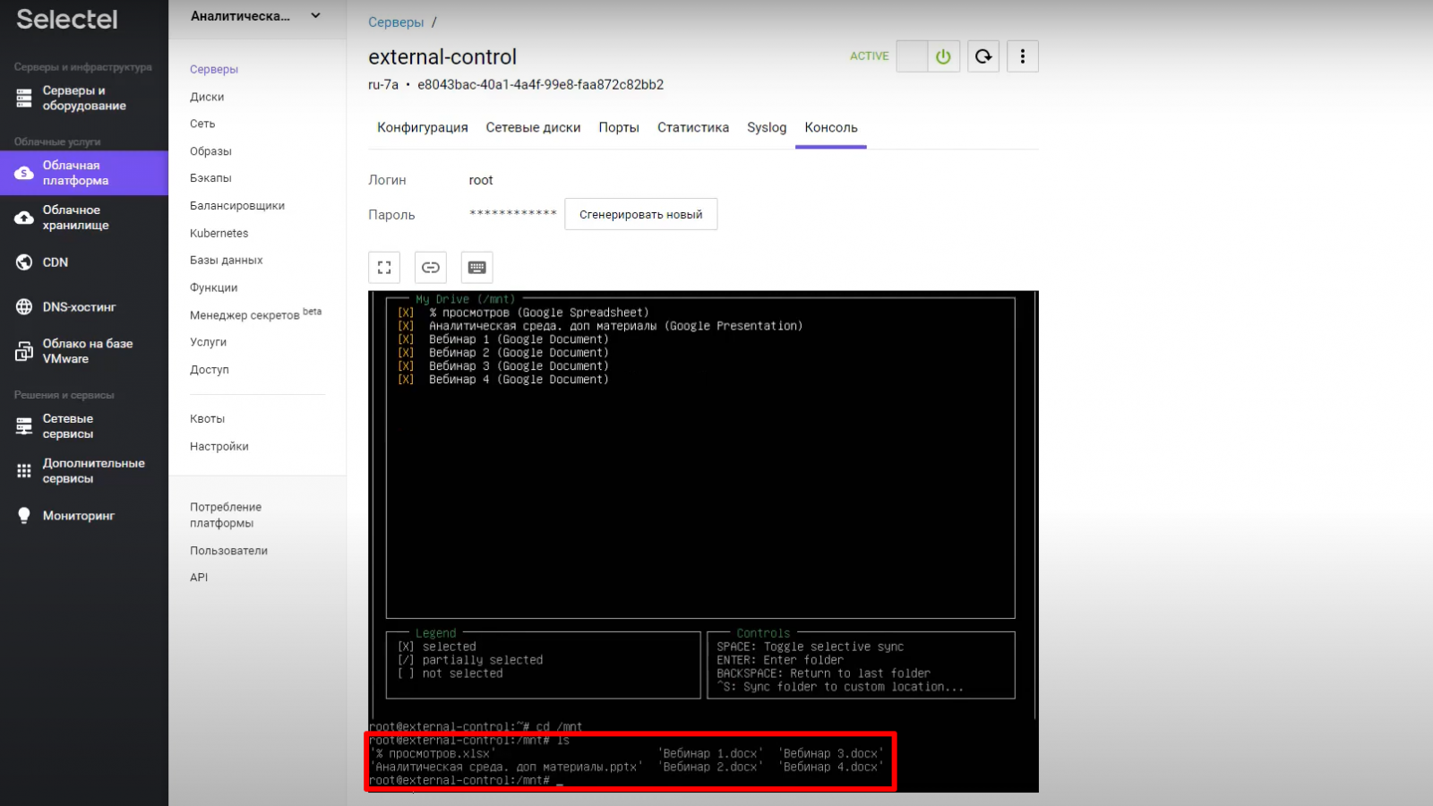The width and height of the screenshot is (1433, 806).
Task: Open the Базы данных submenu item
Action: pos(227,260)
